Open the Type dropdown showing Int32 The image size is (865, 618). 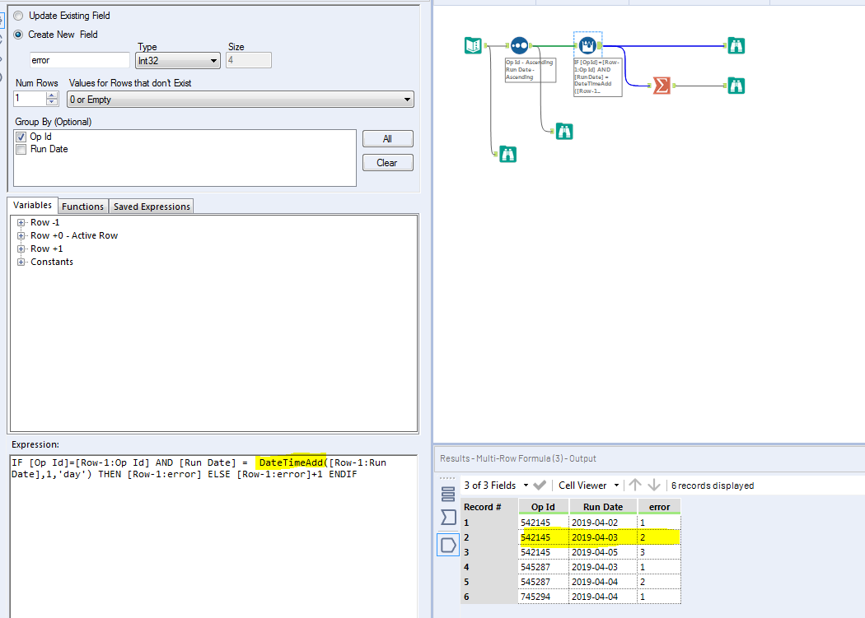pyautogui.click(x=213, y=60)
